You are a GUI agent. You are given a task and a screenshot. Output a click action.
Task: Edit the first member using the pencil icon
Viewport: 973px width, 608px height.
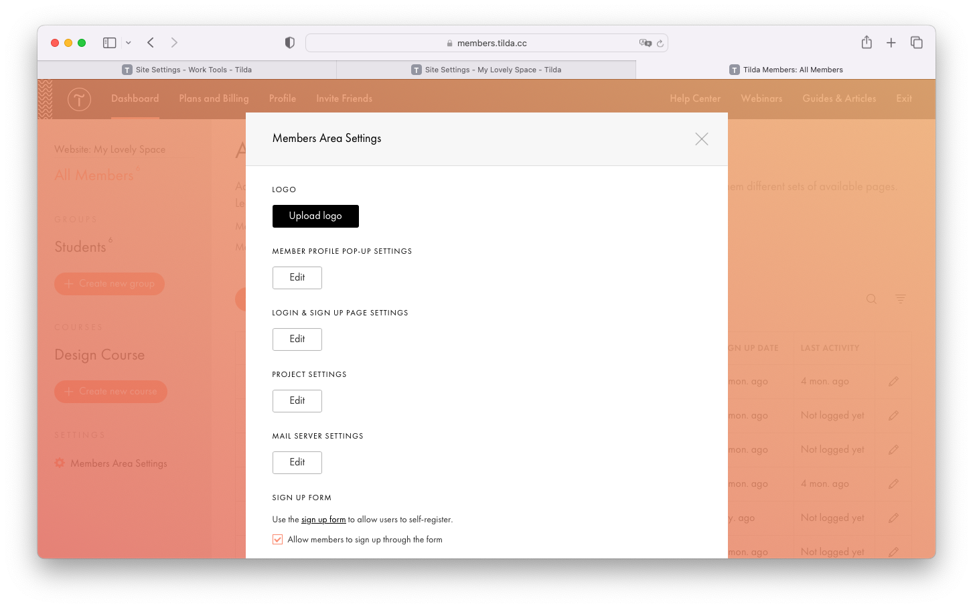coord(893,381)
